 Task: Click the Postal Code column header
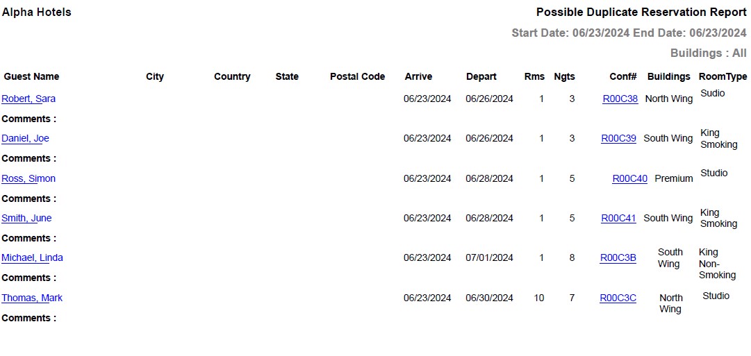tap(357, 76)
